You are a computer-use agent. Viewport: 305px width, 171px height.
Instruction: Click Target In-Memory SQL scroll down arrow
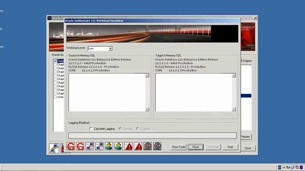234,109
